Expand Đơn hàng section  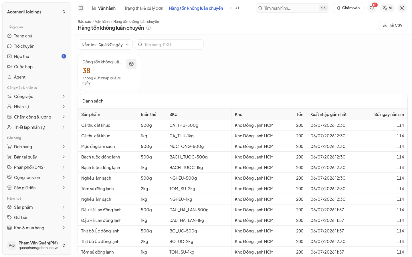(x=37, y=147)
